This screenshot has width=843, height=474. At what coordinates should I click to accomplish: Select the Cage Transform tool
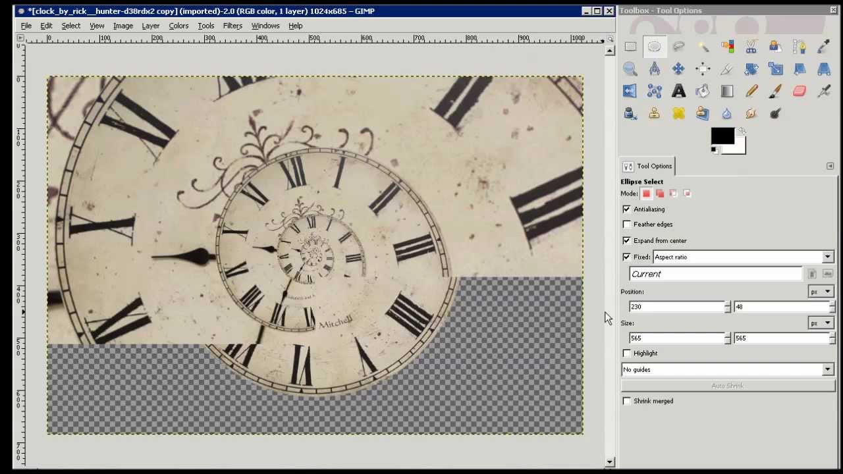(x=654, y=91)
